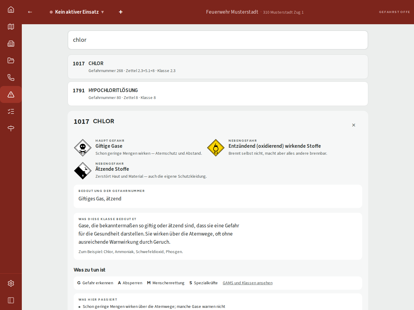The height and width of the screenshot is (310, 414).
Task: Open GAMS und Klassen ansehen link
Action: click(248, 283)
